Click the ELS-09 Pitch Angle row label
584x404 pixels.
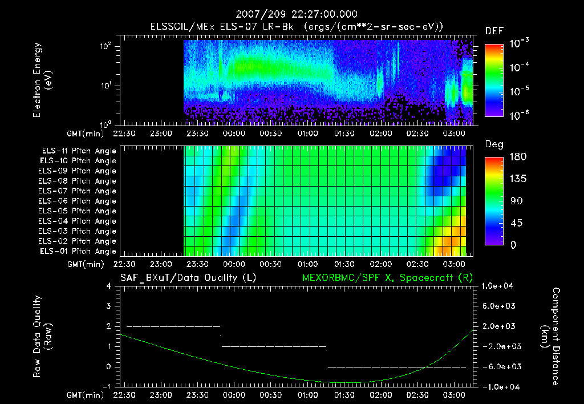pyautogui.click(x=78, y=171)
